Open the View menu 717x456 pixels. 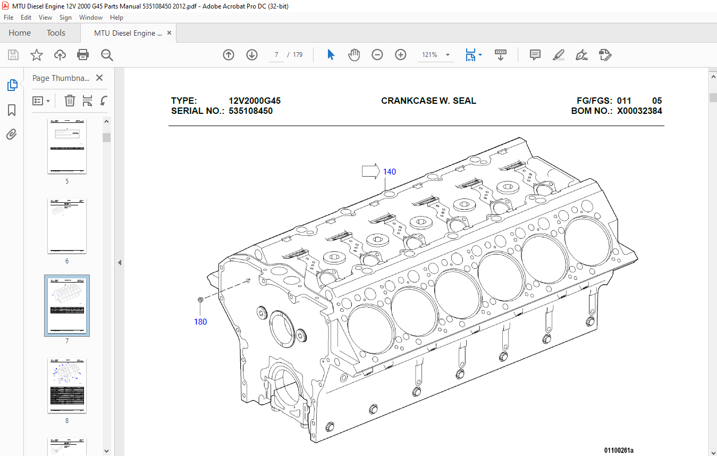(46, 18)
